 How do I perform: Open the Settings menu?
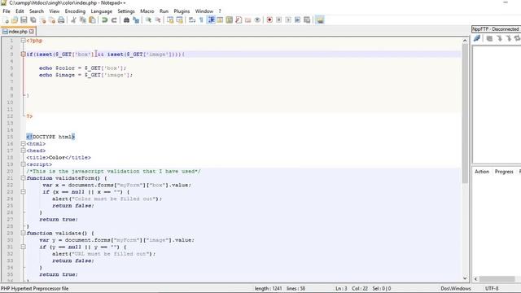click(x=126, y=11)
